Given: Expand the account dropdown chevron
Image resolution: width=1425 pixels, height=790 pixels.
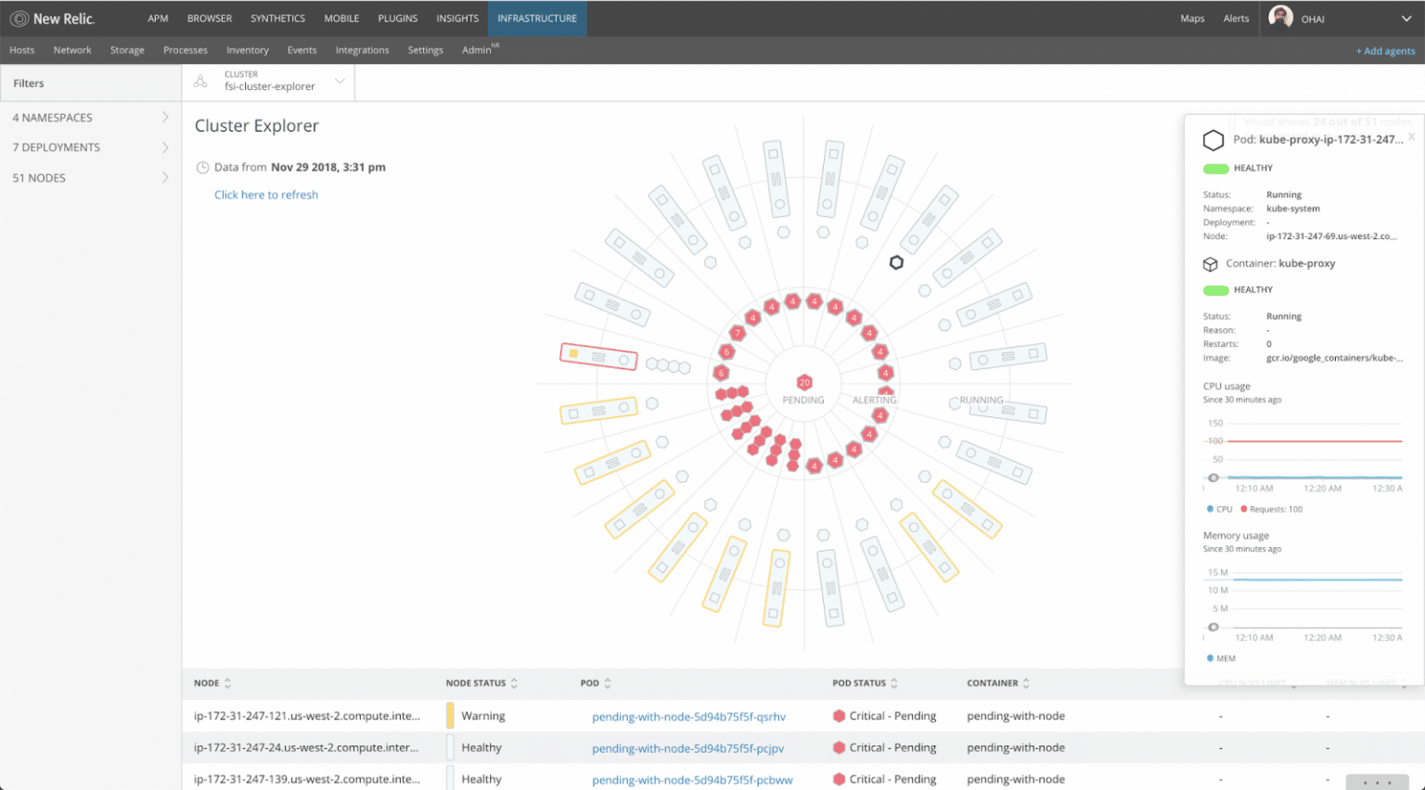Looking at the screenshot, I should click(x=1406, y=19).
